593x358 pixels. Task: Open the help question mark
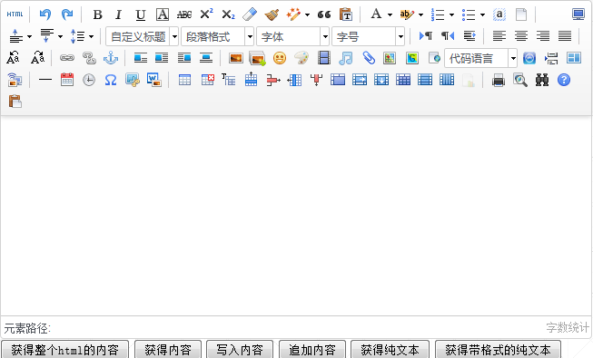[x=564, y=80]
